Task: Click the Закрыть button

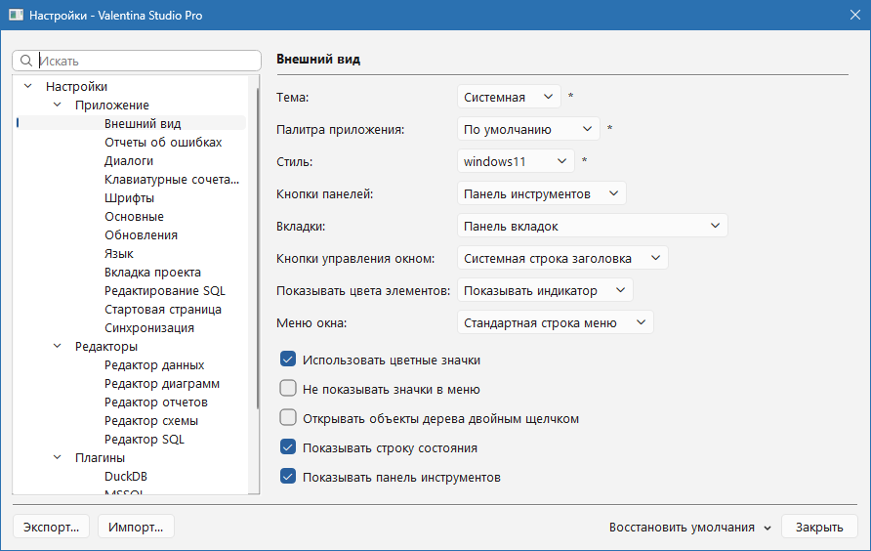Action: pyautogui.click(x=819, y=527)
